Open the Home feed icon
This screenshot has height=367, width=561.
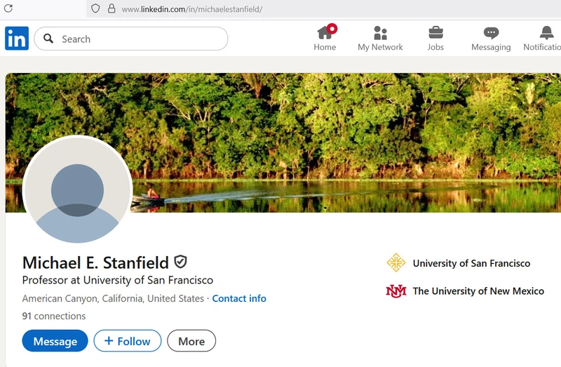[325, 32]
